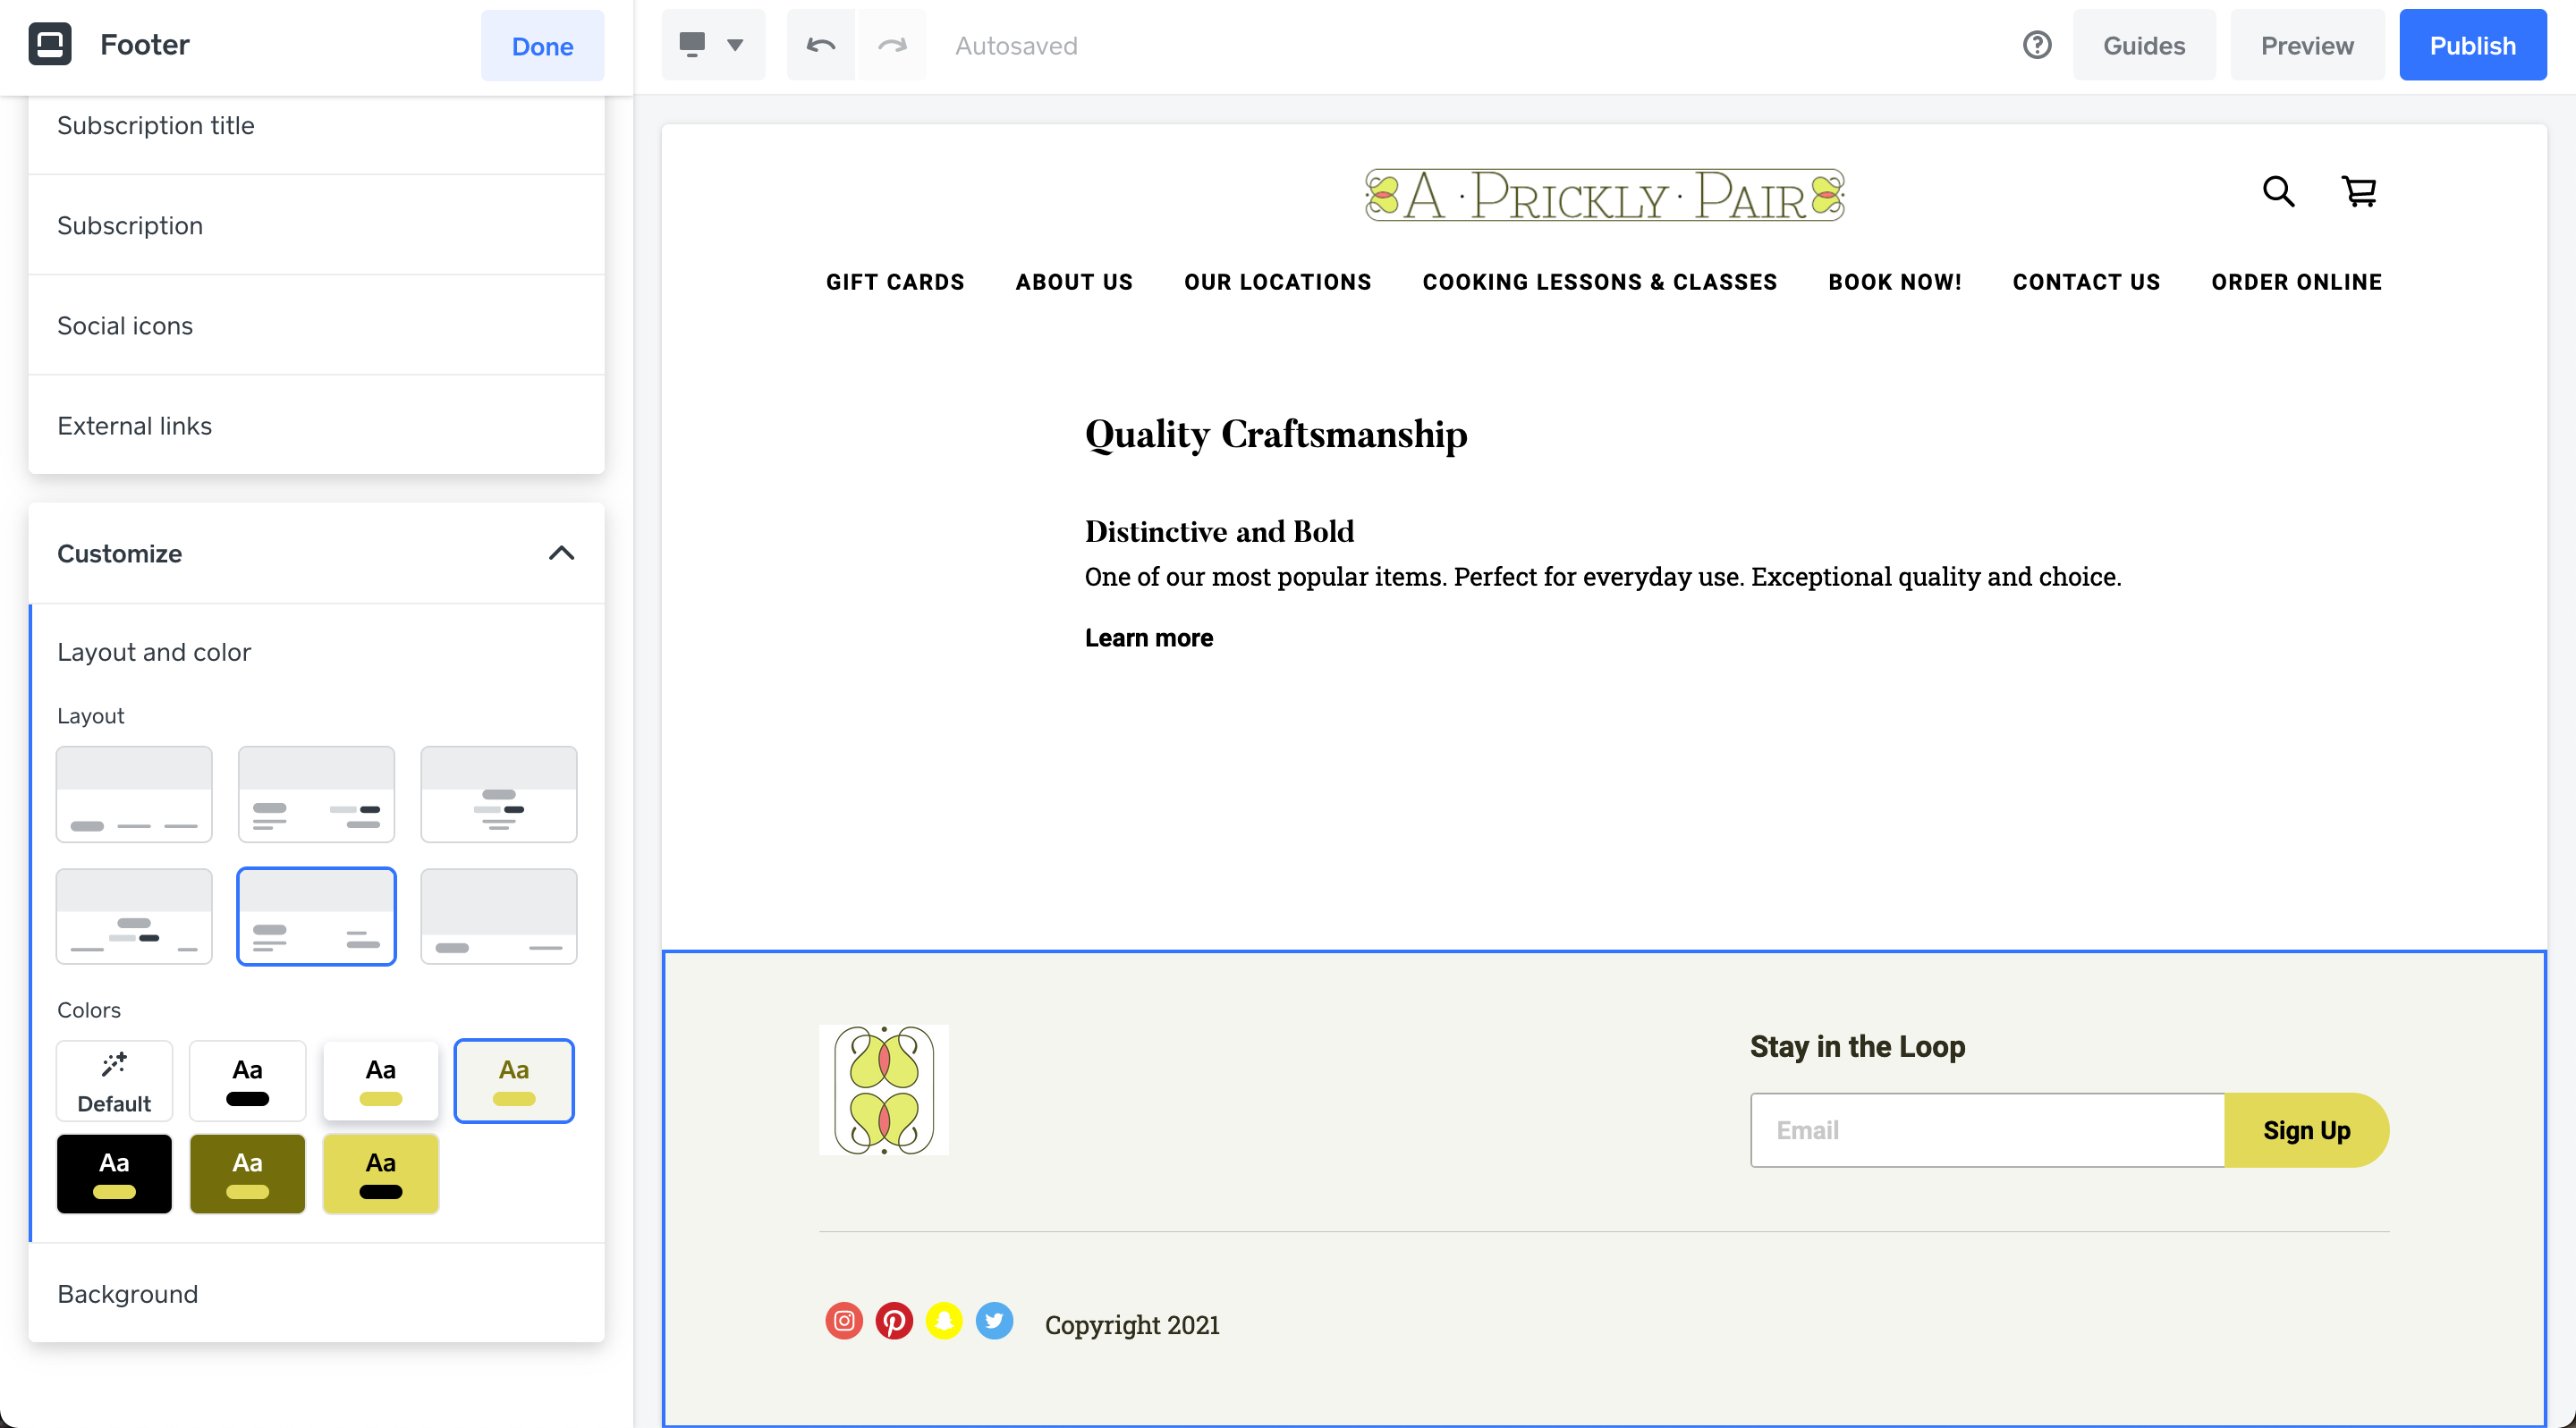The image size is (2576, 1428).
Task: Pick the black background color swatch
Action: pyautogui.click(x=114, y=1174)
